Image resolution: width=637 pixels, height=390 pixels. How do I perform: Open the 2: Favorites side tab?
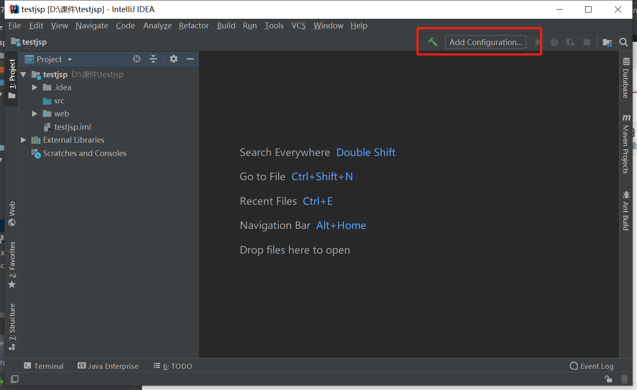tap(12, 264)
